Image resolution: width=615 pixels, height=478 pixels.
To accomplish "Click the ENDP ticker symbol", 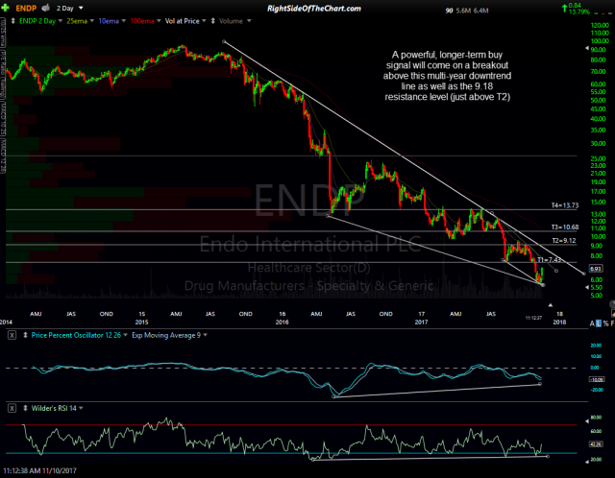I will [26, 8].
